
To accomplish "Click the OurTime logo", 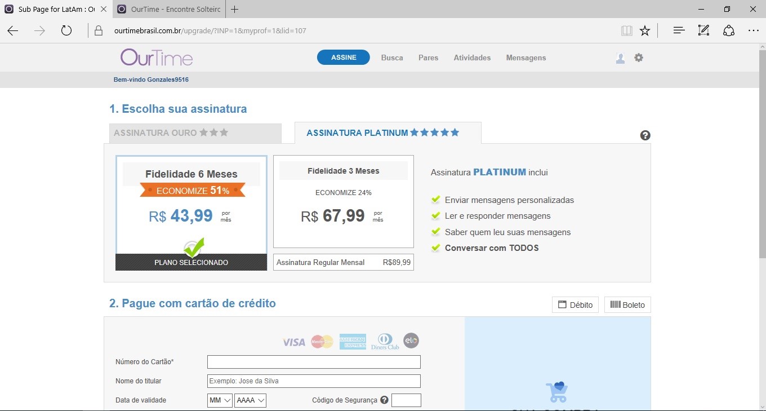I will tap(157, 58).
